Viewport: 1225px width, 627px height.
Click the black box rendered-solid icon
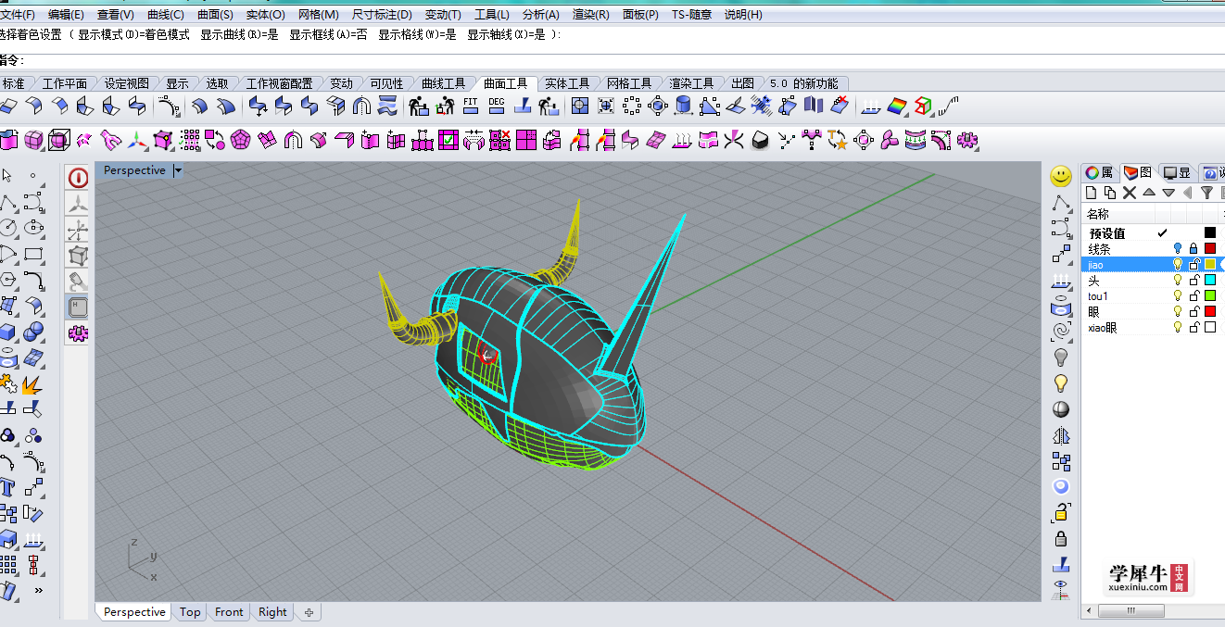(760, 141)
